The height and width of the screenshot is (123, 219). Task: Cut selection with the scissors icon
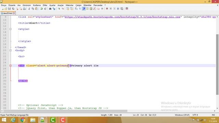pos(29,9)
